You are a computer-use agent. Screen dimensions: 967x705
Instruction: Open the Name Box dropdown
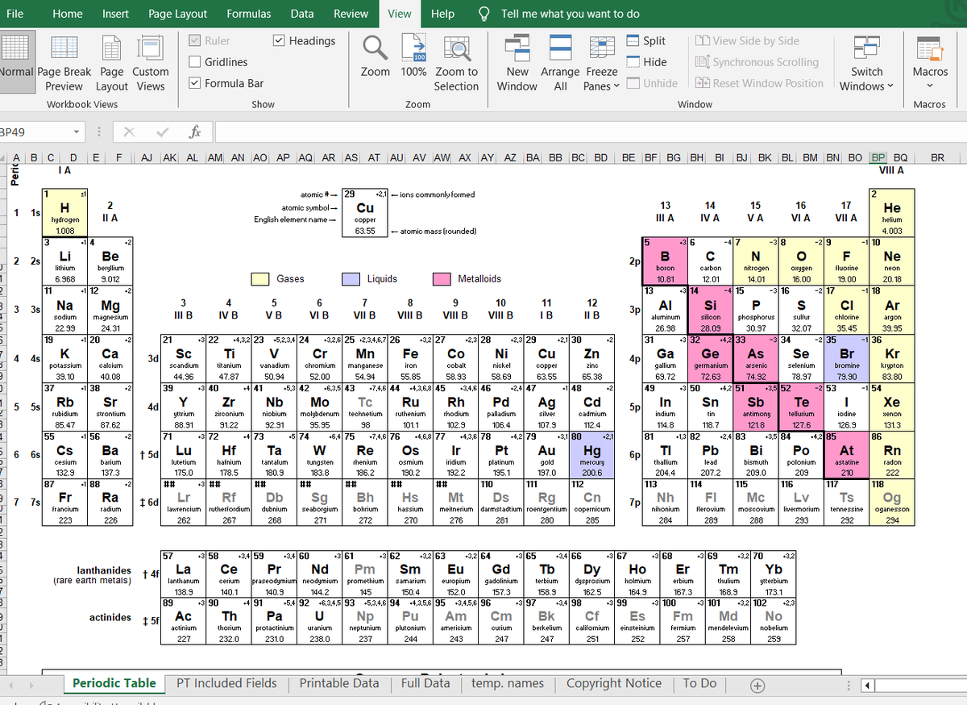[76, 131]
